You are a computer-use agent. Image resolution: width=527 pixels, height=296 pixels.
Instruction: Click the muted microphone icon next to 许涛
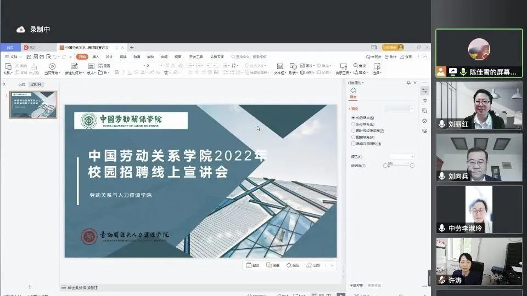click(442, 280)
